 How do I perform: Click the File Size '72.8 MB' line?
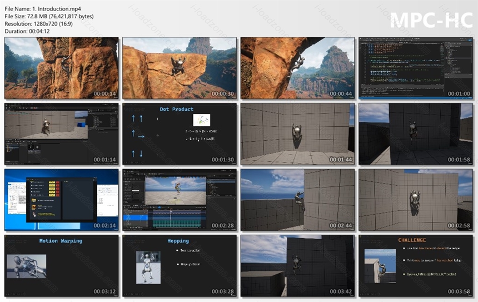[49, 16]
